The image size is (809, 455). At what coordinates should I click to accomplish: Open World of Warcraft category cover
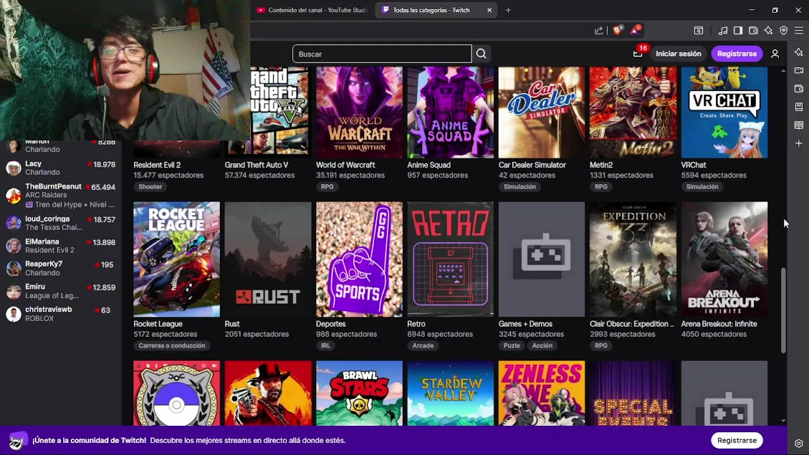359,112
